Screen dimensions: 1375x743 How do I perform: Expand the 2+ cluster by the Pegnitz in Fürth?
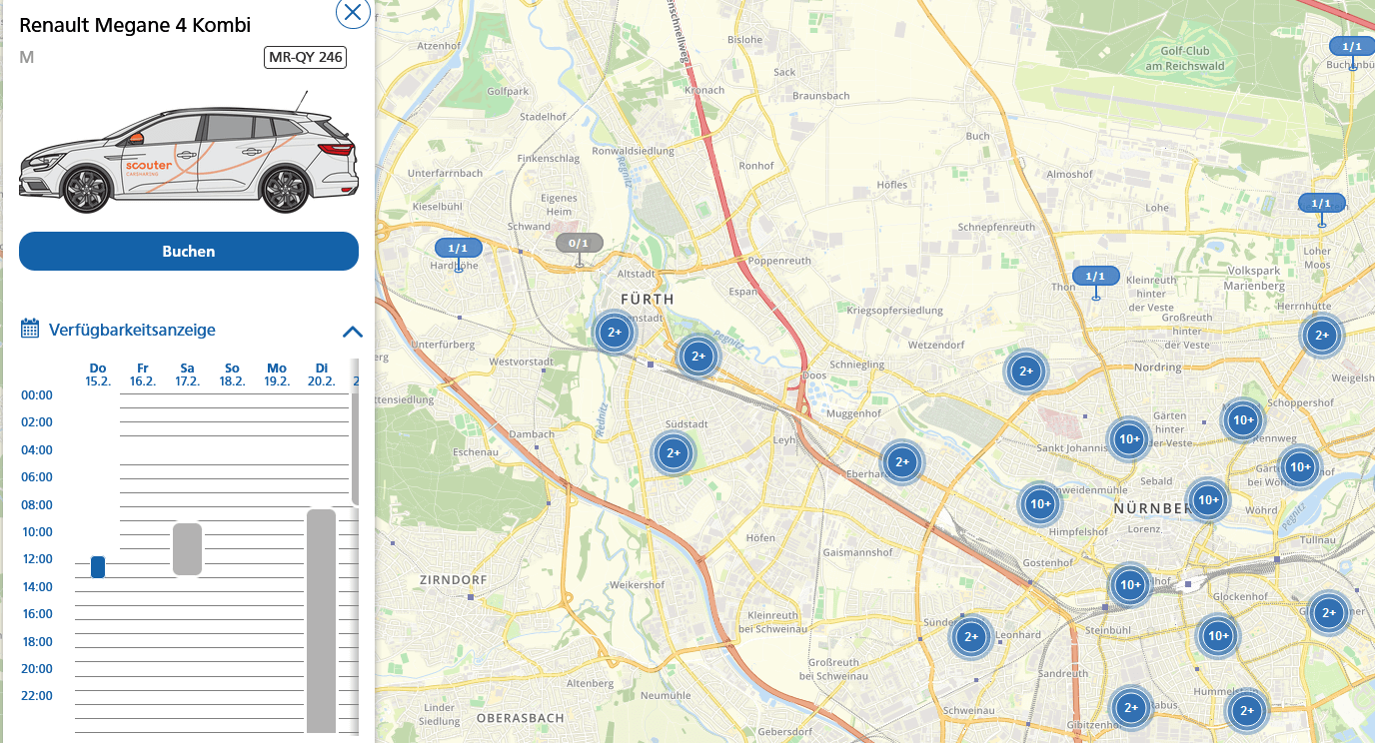pyautogui.click(x=698, y=356)
